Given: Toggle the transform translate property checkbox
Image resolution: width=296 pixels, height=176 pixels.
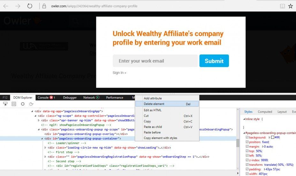Looking at the screenshot, I should coord(247,165).
